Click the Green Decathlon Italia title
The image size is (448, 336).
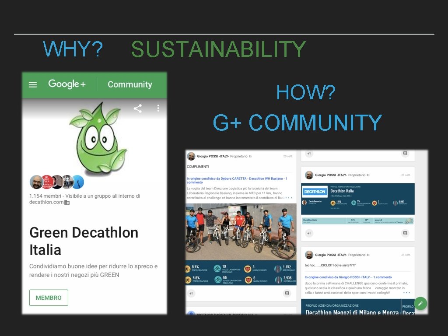[x=84, y=241]
